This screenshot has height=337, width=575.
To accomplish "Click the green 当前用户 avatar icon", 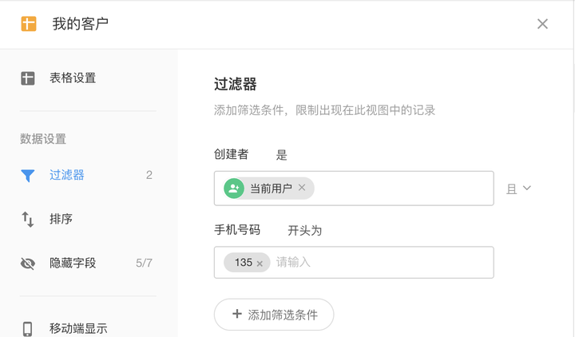I will (234, 188).
